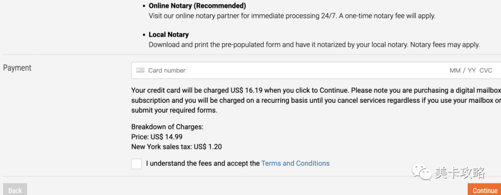Click the credit card icon in payment field
Screen dimensions: 501x195
click(140, 70)
